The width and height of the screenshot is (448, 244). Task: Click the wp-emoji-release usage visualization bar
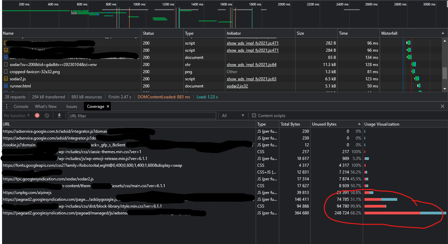(x=367, y=159)
